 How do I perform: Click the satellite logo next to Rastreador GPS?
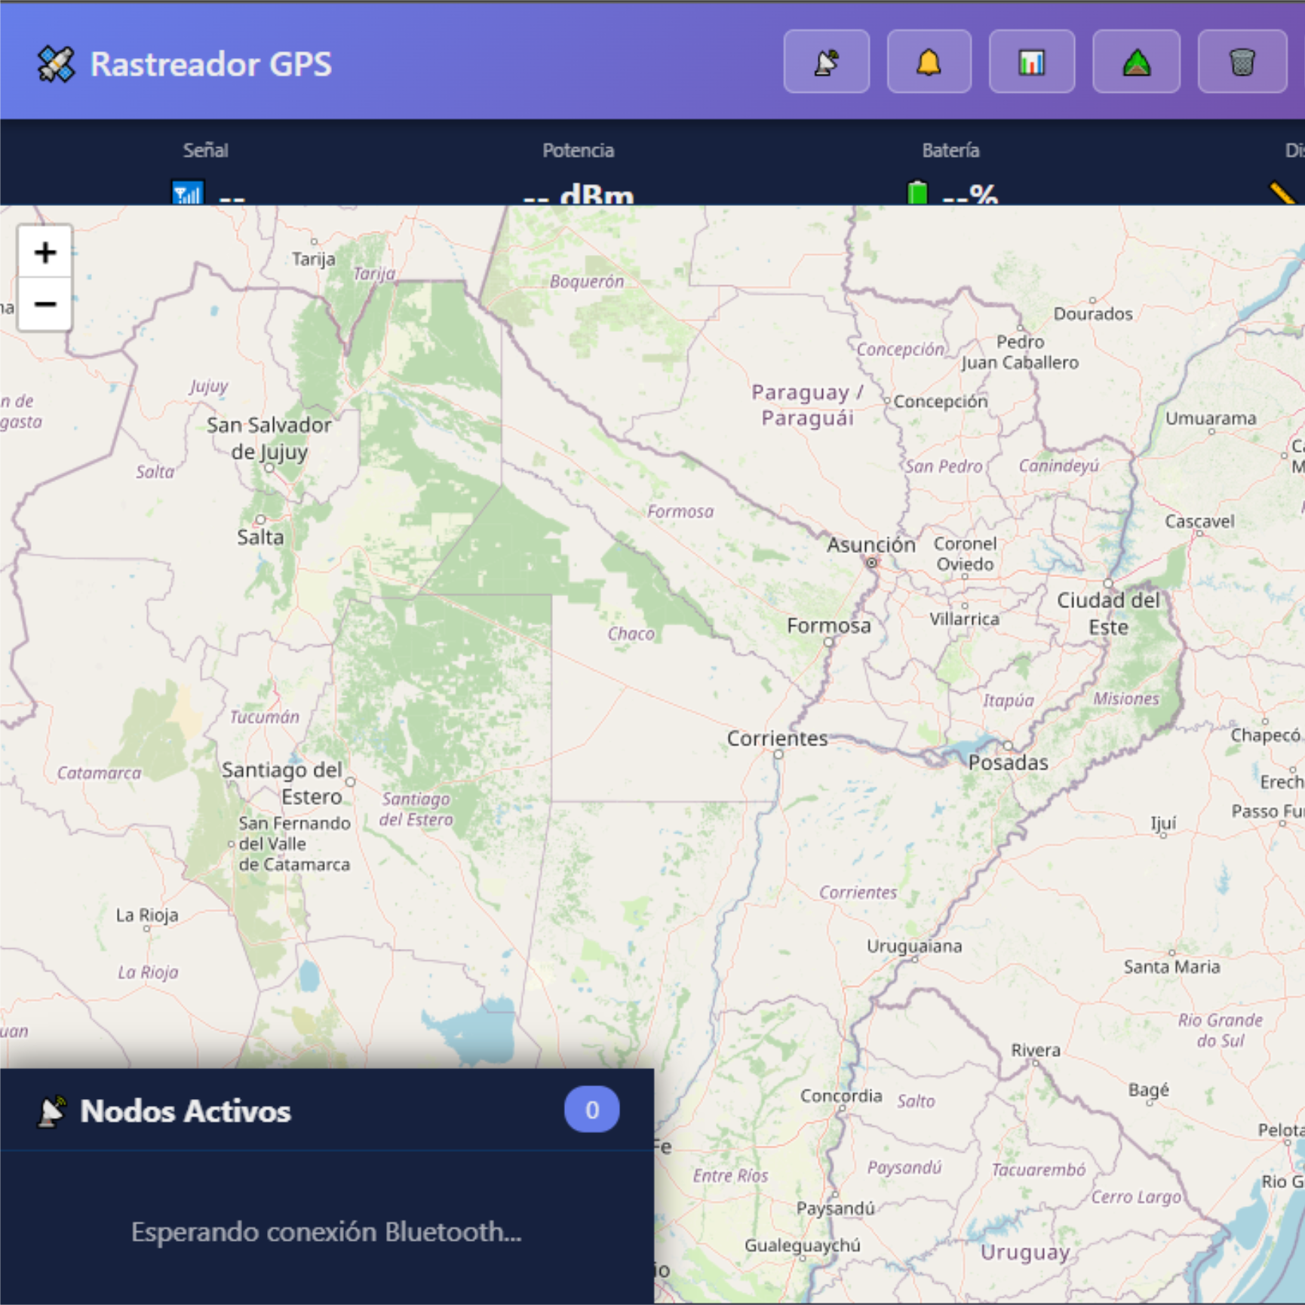(x=57, y=63)
